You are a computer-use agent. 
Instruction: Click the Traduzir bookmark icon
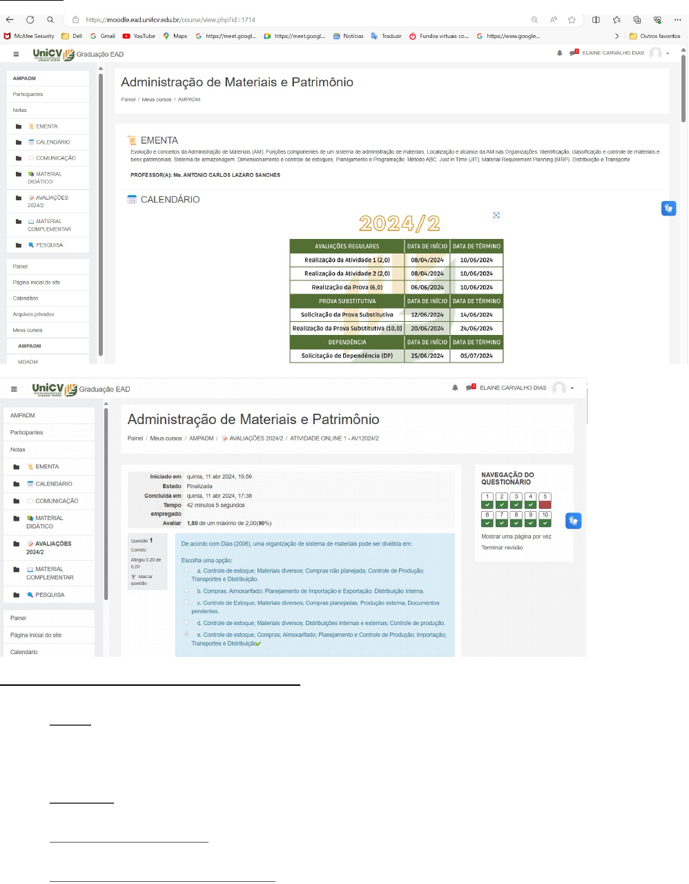coord(374,36)
